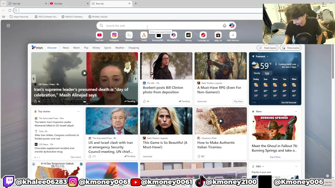Click the browser refresh button
This screenshot has width=335, height=188.
(10, 10)
